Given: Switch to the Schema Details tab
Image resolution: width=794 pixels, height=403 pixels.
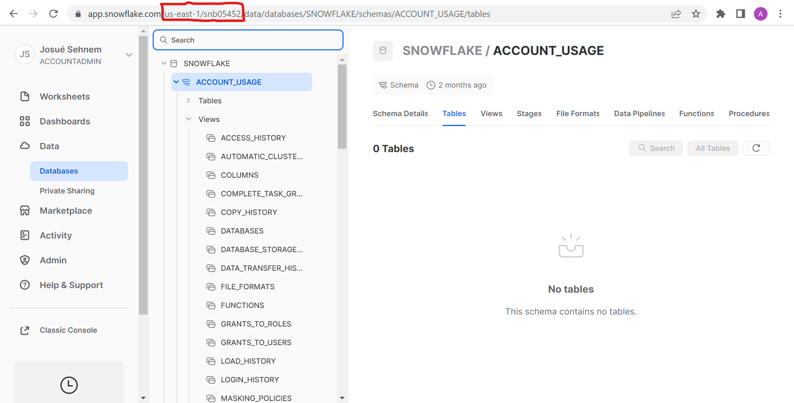Looking at the screenshot, I should click(400, 114).
